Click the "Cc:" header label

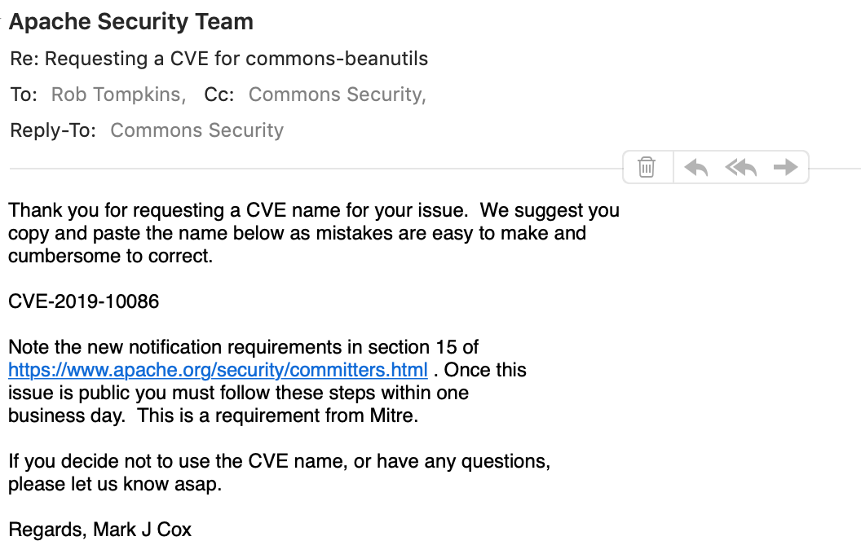219,95
